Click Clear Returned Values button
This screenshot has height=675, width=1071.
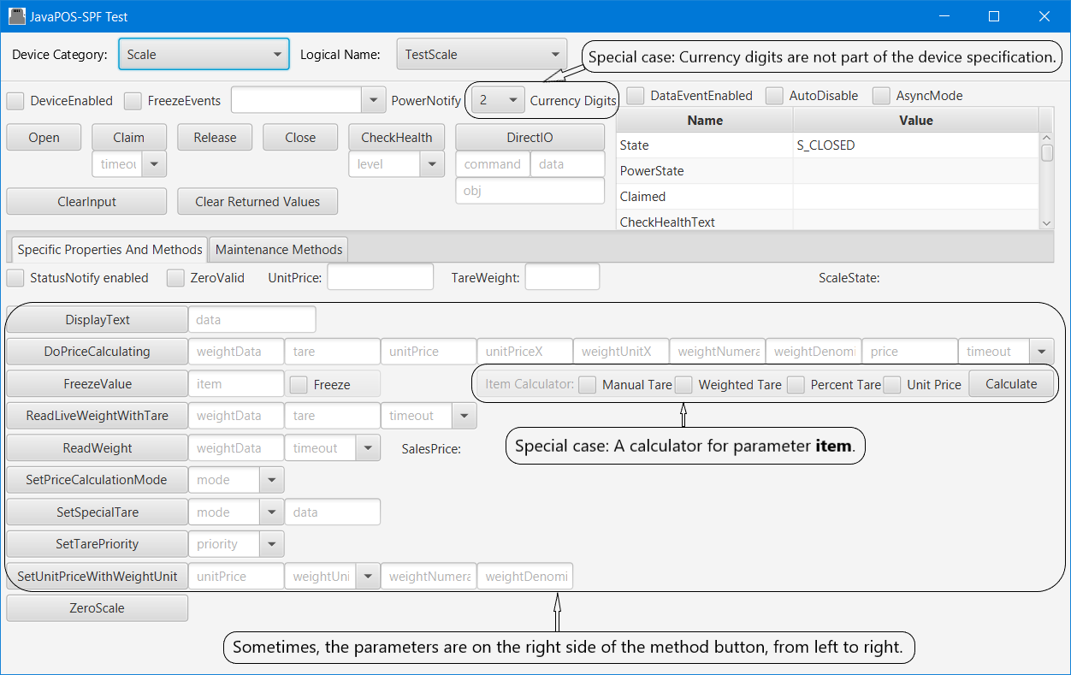(x=257, y=201)
